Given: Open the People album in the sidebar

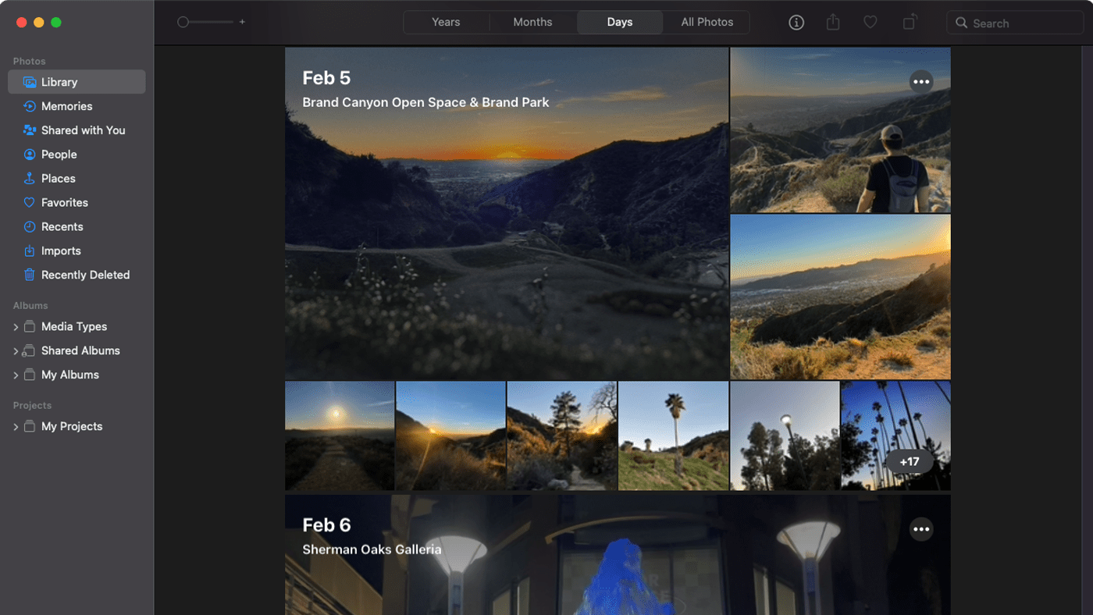Looking at the screenshot, I should [59, 155].
